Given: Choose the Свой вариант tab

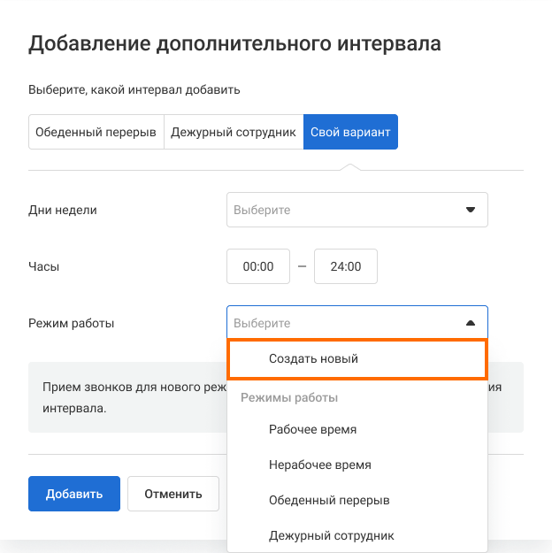Looking at the screenshot, I should point(350,132).
